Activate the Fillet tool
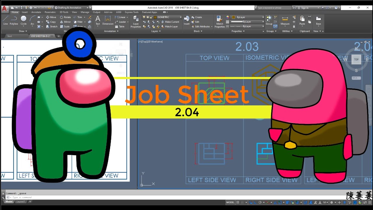This screenshot has width=373, height=210. (78, 22)
